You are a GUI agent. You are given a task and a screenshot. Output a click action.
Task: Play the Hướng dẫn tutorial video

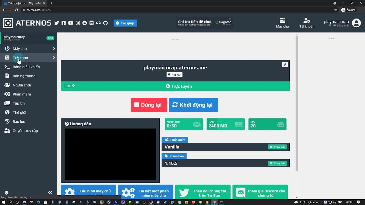[x=110, y=154]
